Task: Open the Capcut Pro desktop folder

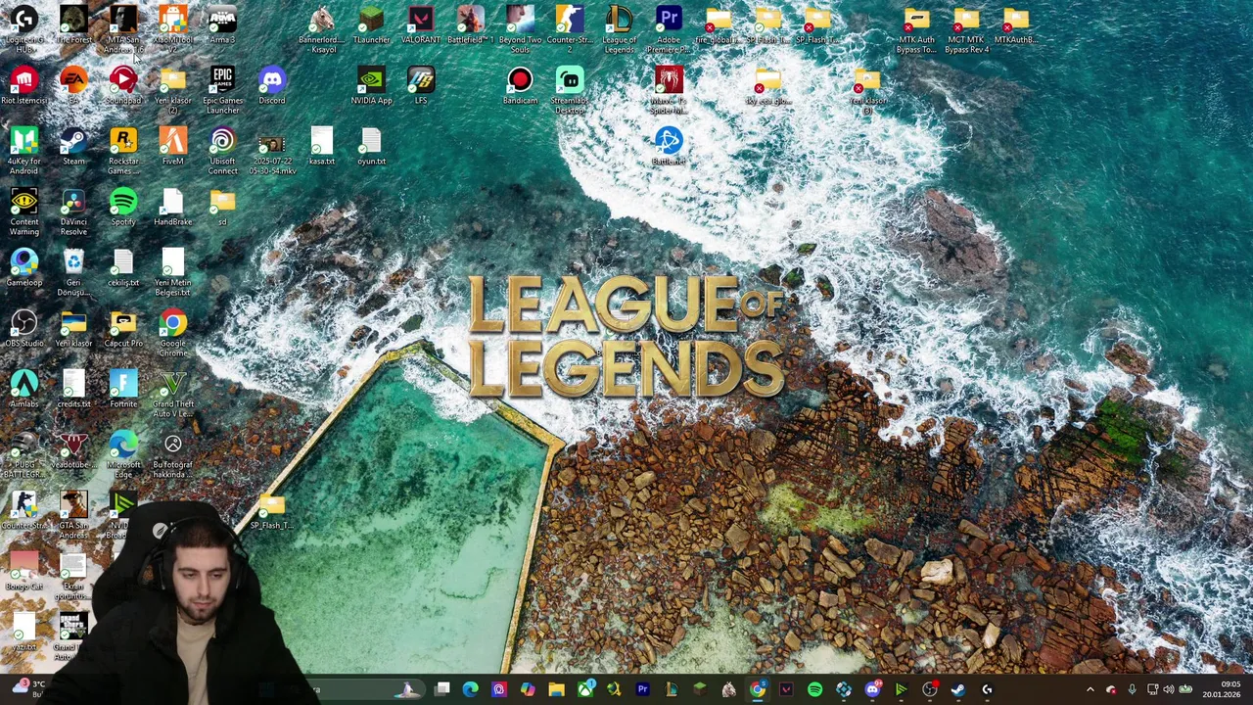Action: click(x=123, y=329)
